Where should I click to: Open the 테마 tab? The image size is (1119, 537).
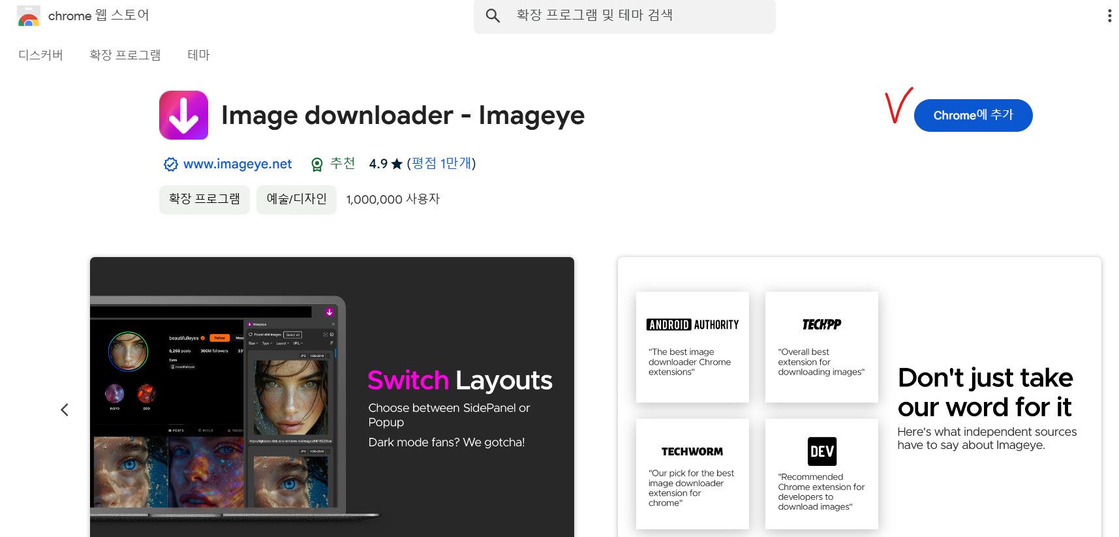198,55
